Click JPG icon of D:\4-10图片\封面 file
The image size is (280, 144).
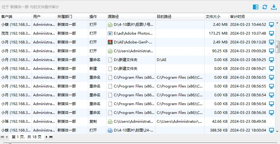click(110, 130)
